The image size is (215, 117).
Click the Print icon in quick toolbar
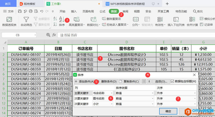coord(31,11)
